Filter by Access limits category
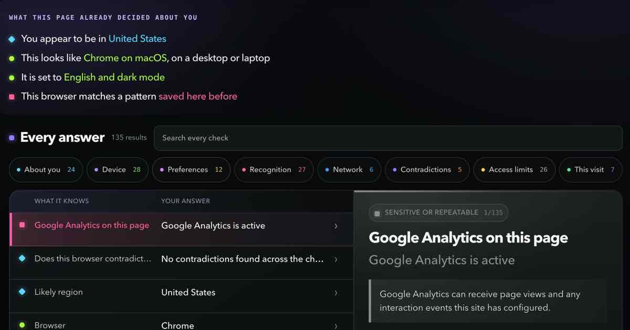This screenshot has width=630, height=330. click(514, 170)
